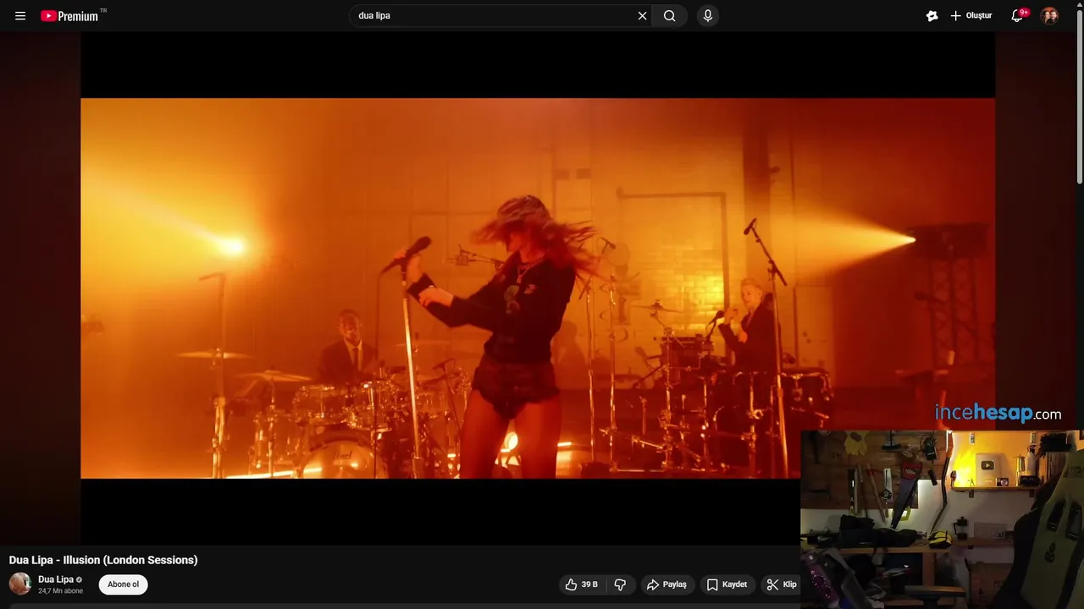1084x609 pixels.
Task: Clear the search box text
Action: point(642,15)
